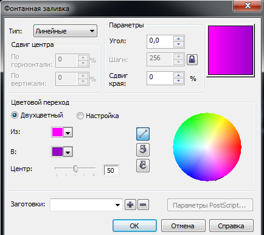Click the gradient preview thumbnail
The height and width of the screenshot is (235, 264).
point(231,51)
